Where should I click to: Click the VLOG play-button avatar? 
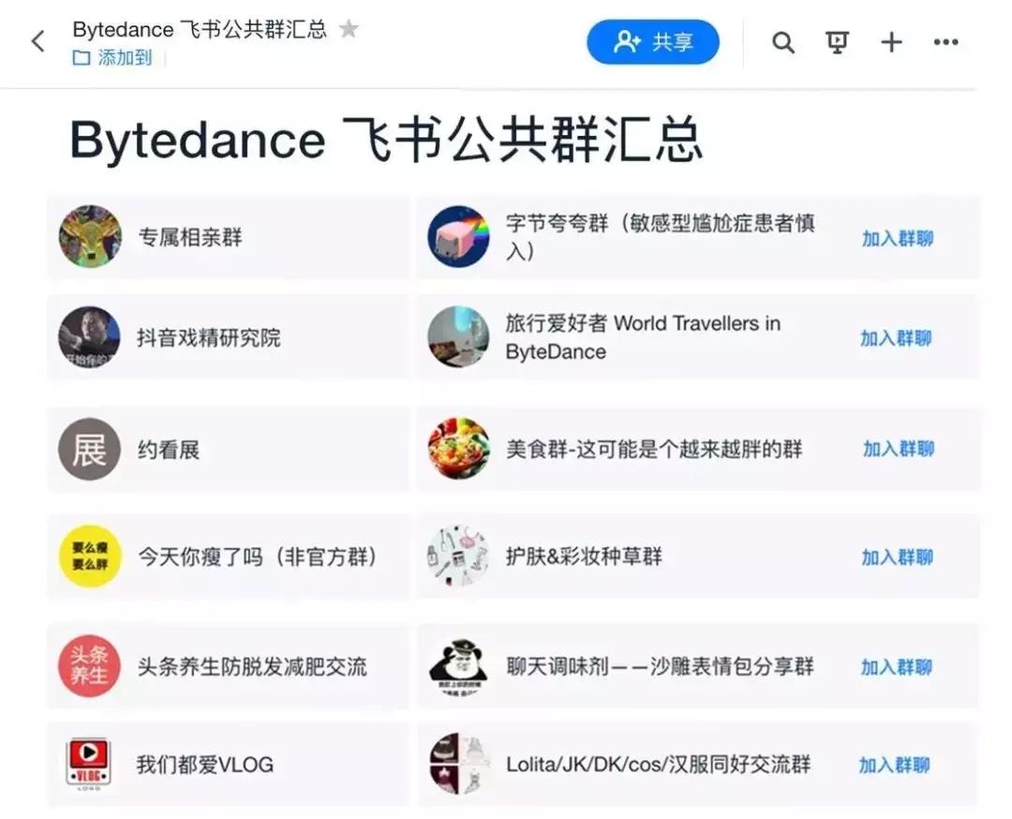coord(89,765)
